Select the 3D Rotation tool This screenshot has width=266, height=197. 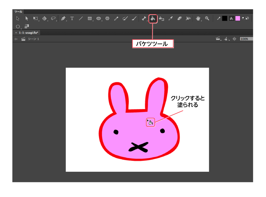tap(44, 18)
